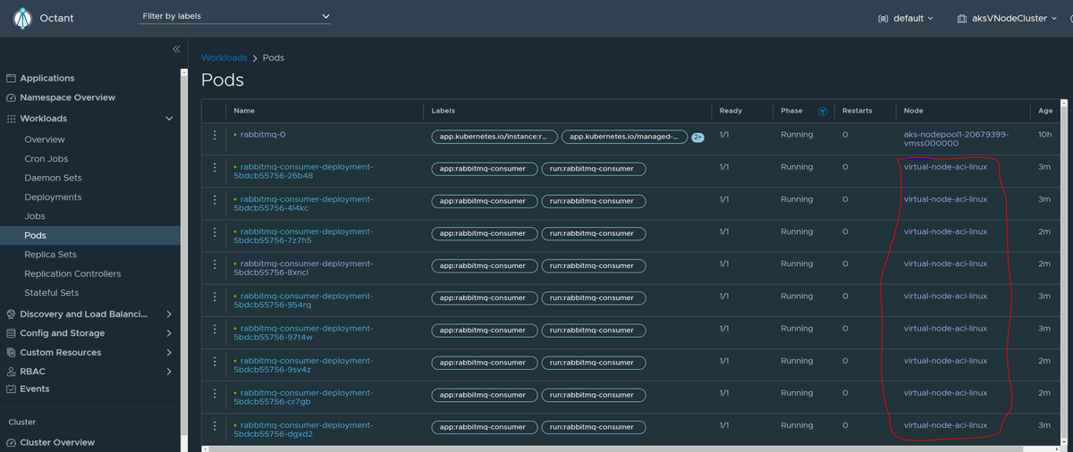This screenshot has width=1073, height=452.
Task: Sort table by the Name column header
Action: (244, 111)
